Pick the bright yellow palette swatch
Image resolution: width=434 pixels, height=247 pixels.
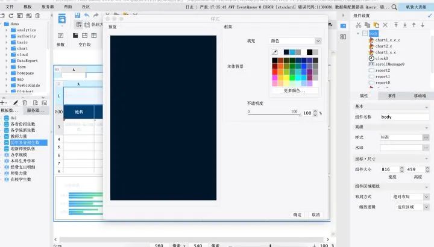click(x=286, y=78)
